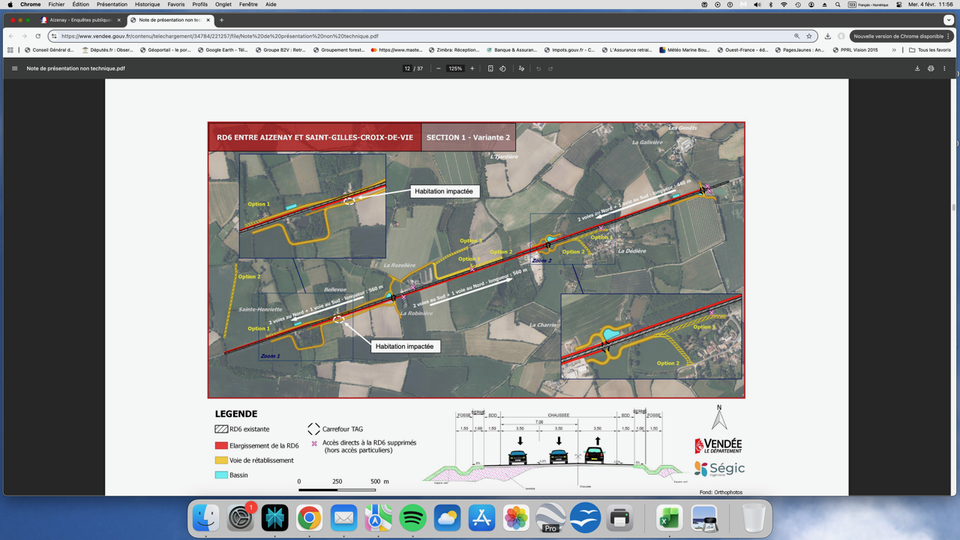Open Spotify from the dock
Screen dimensions: 960x540
pyautogui.click(x=412, y=518)
